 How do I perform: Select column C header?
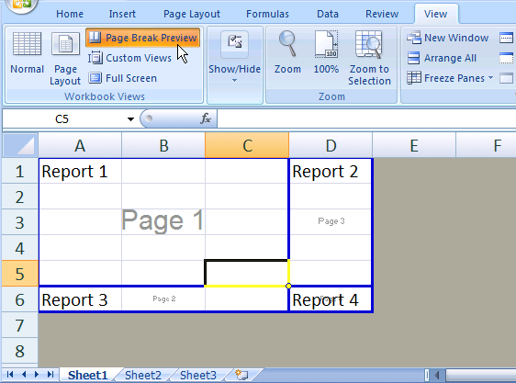[x=247, y=145]
